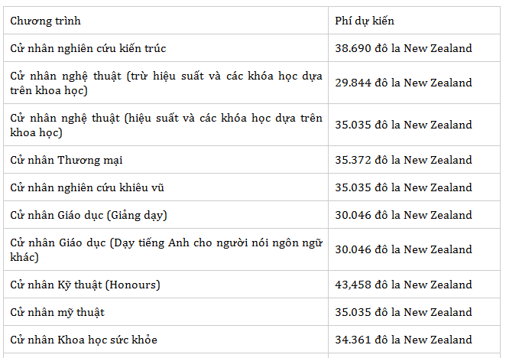Image resolution: width=506 pixels, height=358 pixels.
Task: Select Cử nhân nghệ thuật (hiệu suất) program cell
Action: (x=166, y=125)
